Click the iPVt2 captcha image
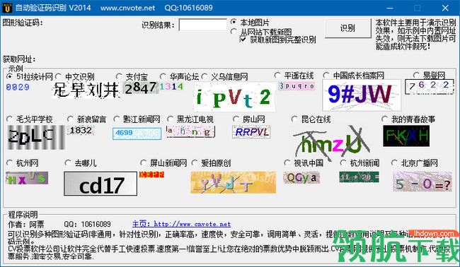The height and width of the screenshot is (267, 460). pos(235,97)
